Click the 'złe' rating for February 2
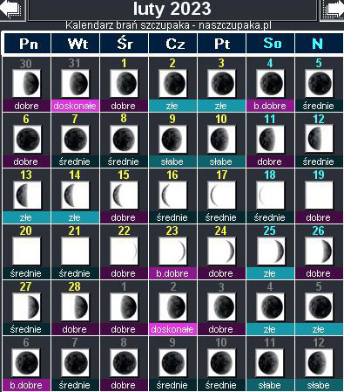344x392 pixels. click(172, 106)
